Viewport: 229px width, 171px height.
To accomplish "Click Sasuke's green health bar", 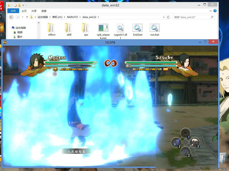I will [151, 62].
